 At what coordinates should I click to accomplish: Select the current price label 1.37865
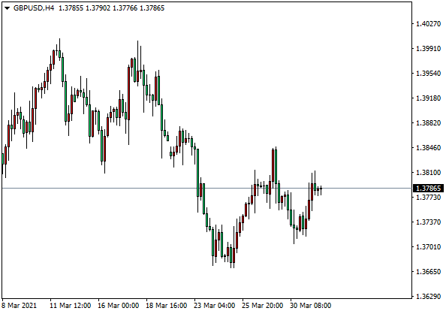(x=428, y=188)
